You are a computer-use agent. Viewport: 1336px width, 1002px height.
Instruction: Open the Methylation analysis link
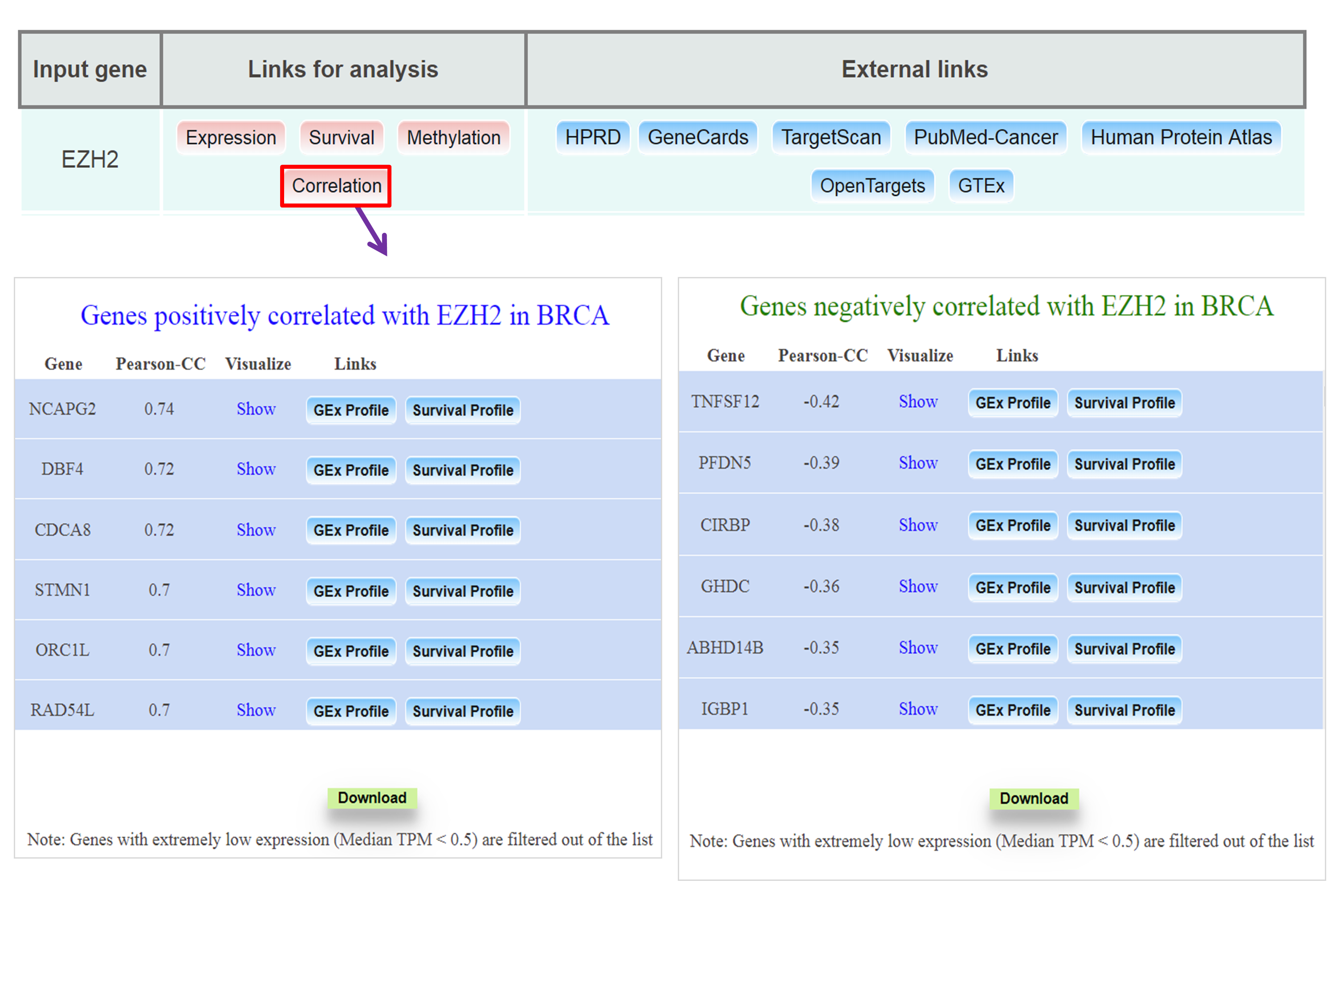(x=453, y=138)
